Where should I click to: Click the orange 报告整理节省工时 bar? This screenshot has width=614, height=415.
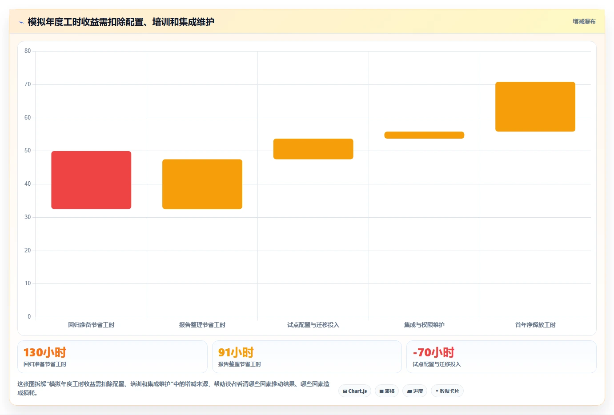[202, 184]
